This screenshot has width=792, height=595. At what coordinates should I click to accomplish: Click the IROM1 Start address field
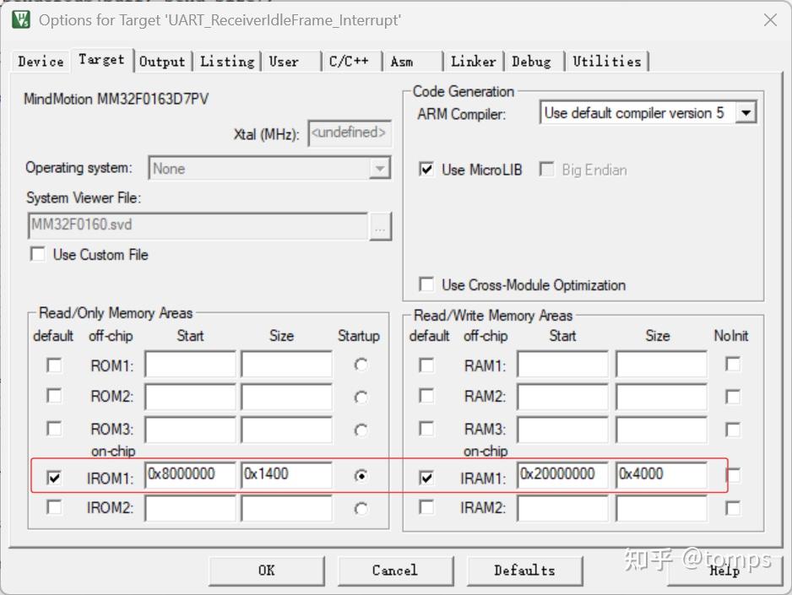pyautogui.click(x=189, y=475)
